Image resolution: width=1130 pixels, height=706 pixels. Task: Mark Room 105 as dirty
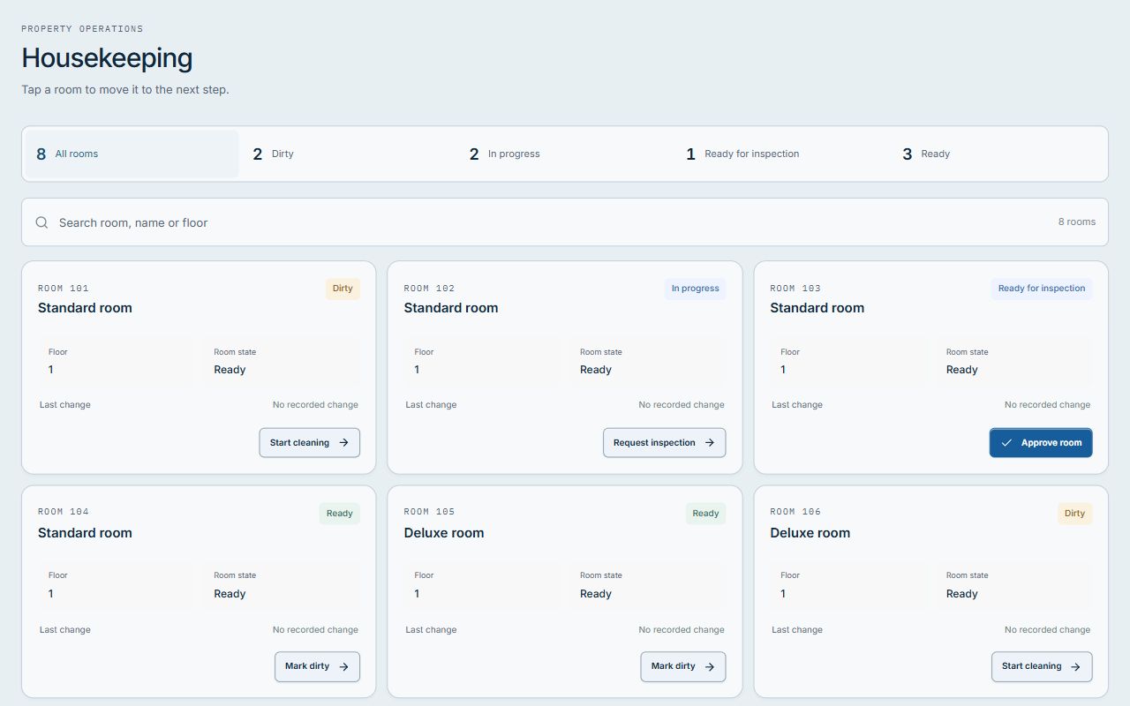683,666
